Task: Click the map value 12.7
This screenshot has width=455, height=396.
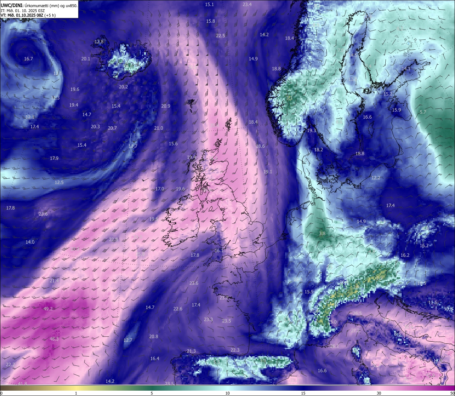Action: [x=128, y=340]
